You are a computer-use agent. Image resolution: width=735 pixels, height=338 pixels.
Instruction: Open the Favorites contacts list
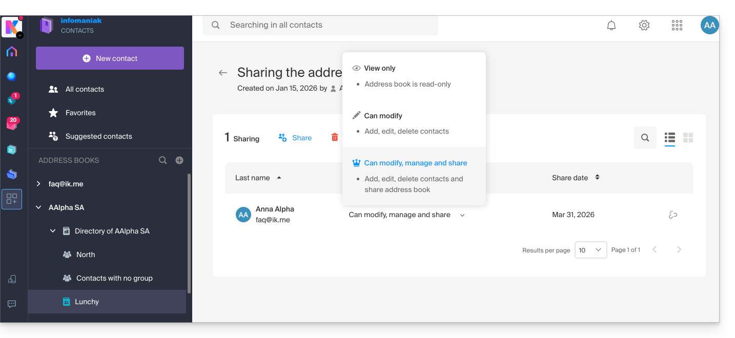pos(80,113)
